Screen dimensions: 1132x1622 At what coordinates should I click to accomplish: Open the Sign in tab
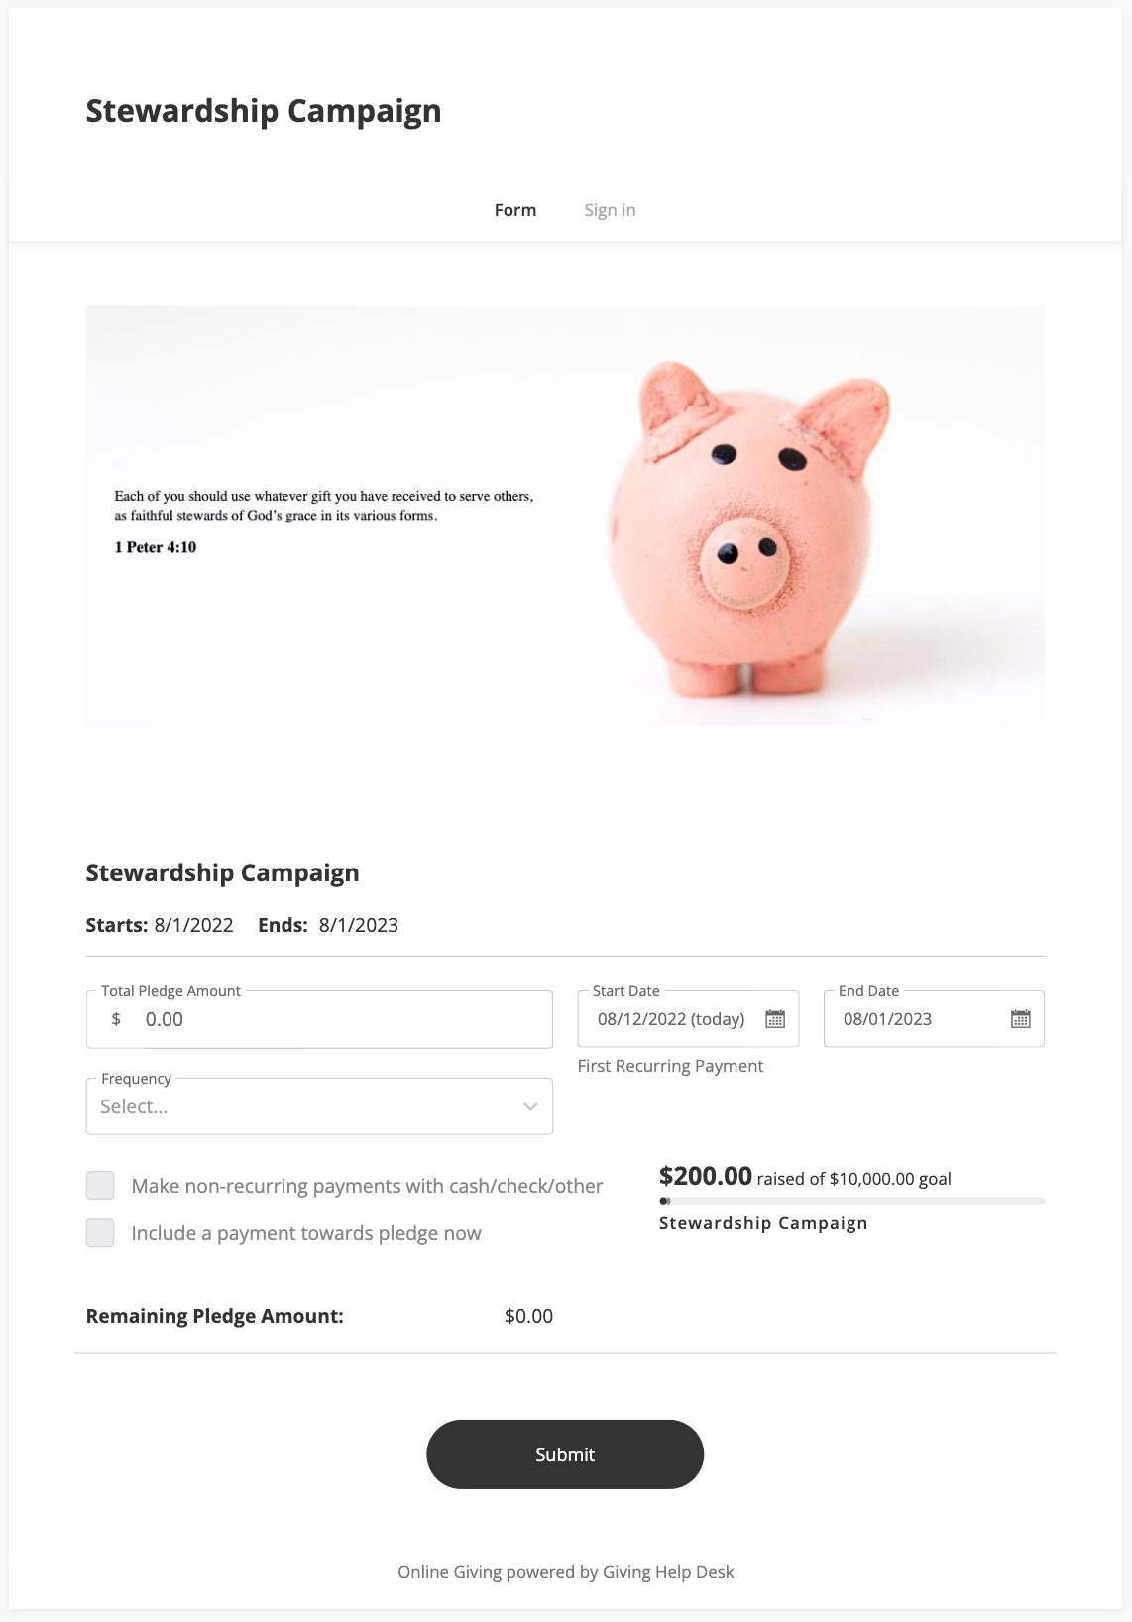tap(610, 210)
